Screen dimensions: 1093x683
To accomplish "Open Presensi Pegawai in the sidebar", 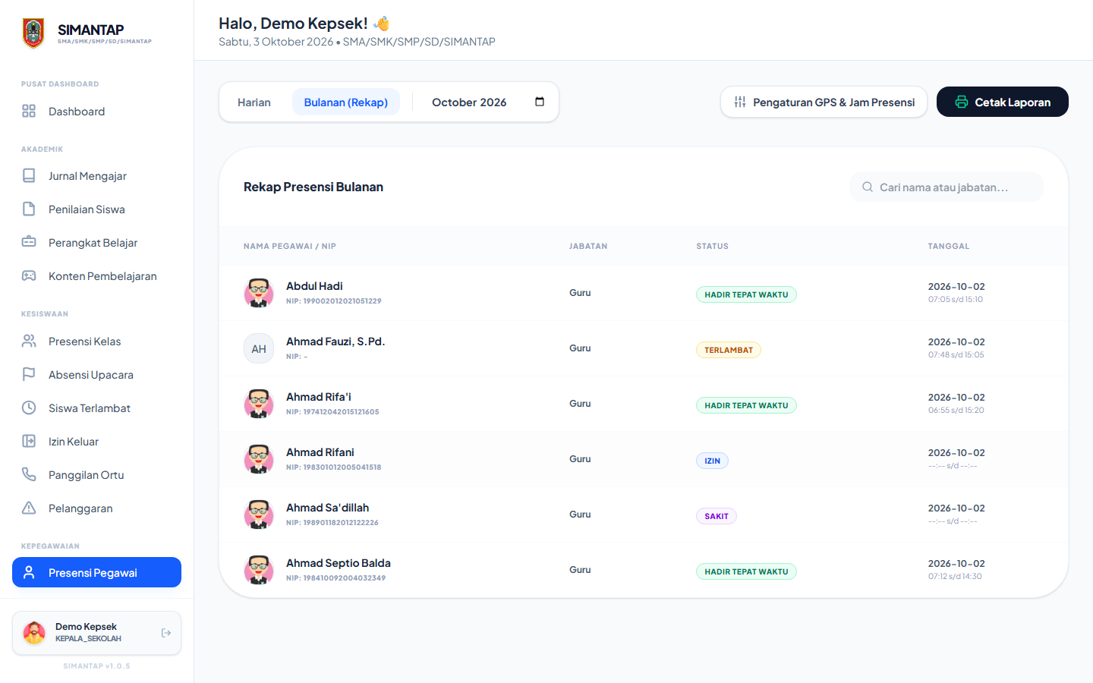I will tap(96, 572).
